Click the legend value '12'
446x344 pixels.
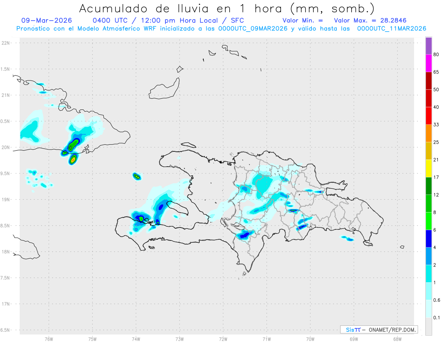click(436, 195)
